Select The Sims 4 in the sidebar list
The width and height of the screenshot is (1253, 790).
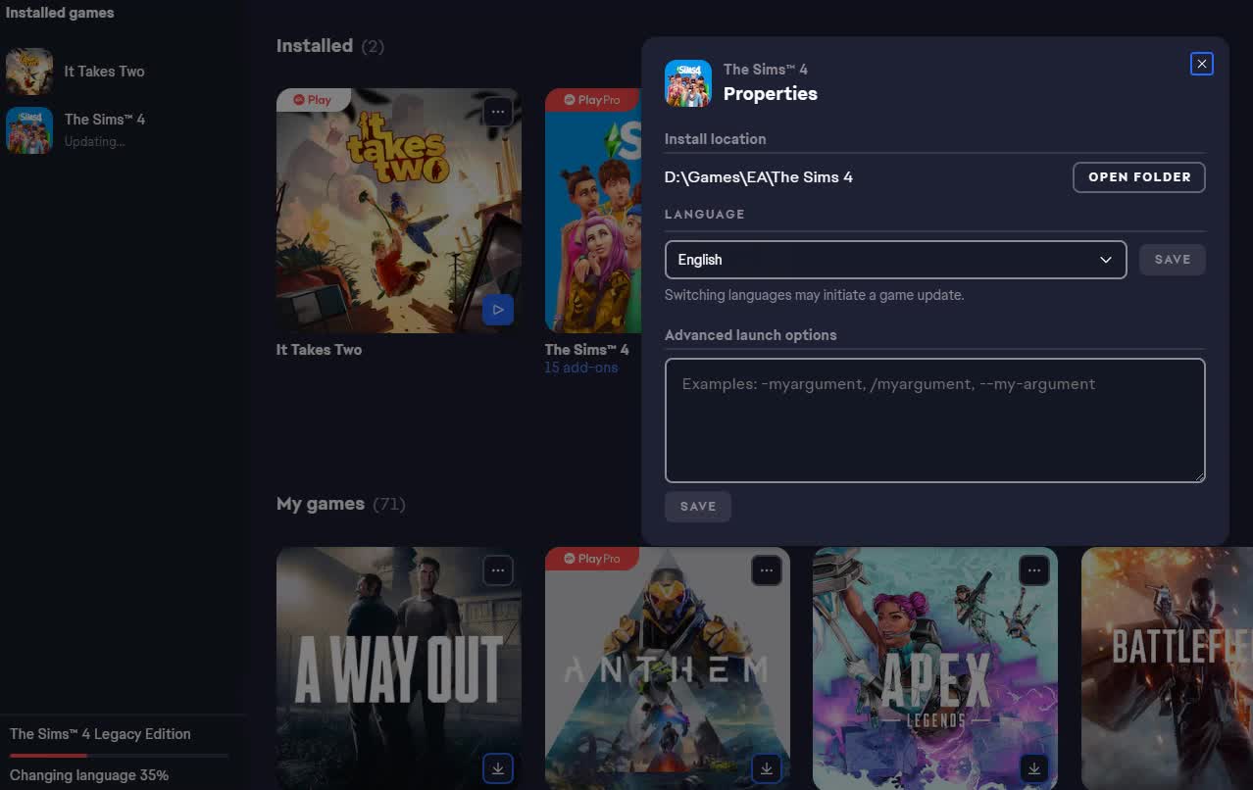click(x=104, y=120)
